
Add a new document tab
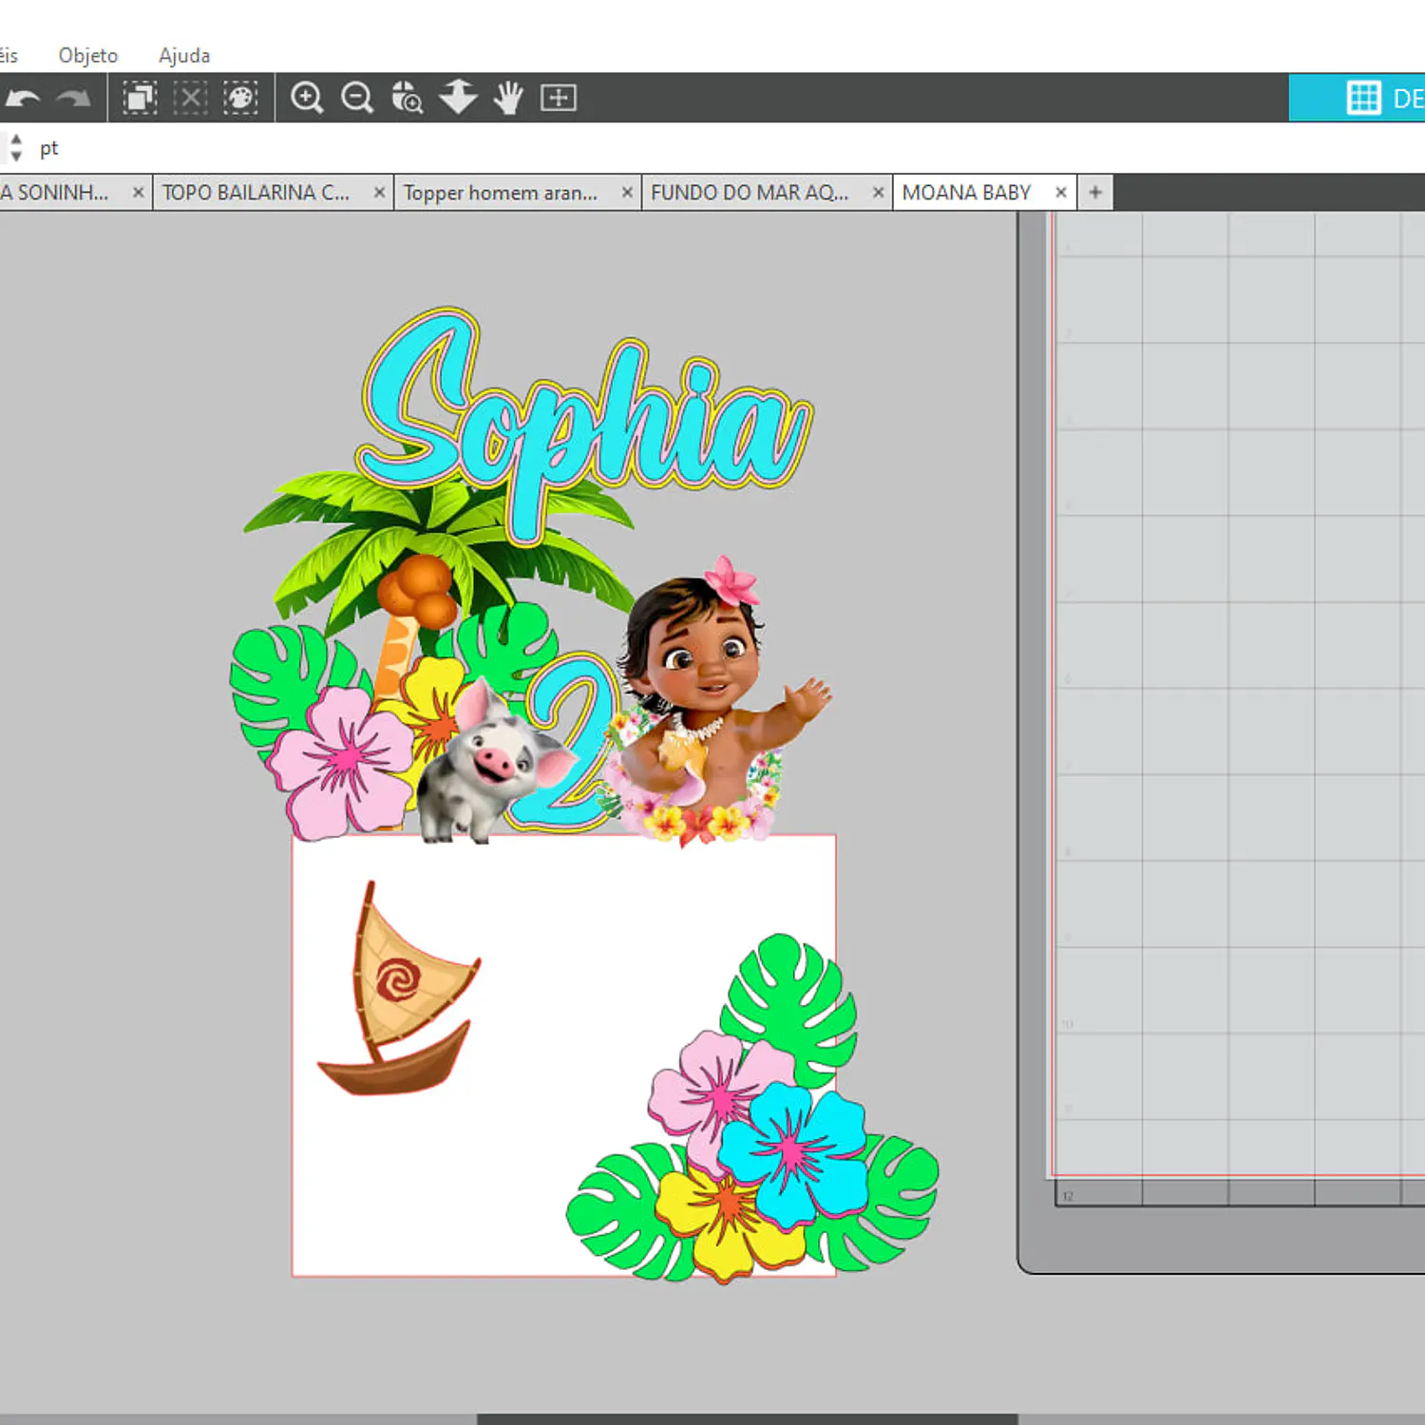pyautogui.click(x=1095, y=193)
